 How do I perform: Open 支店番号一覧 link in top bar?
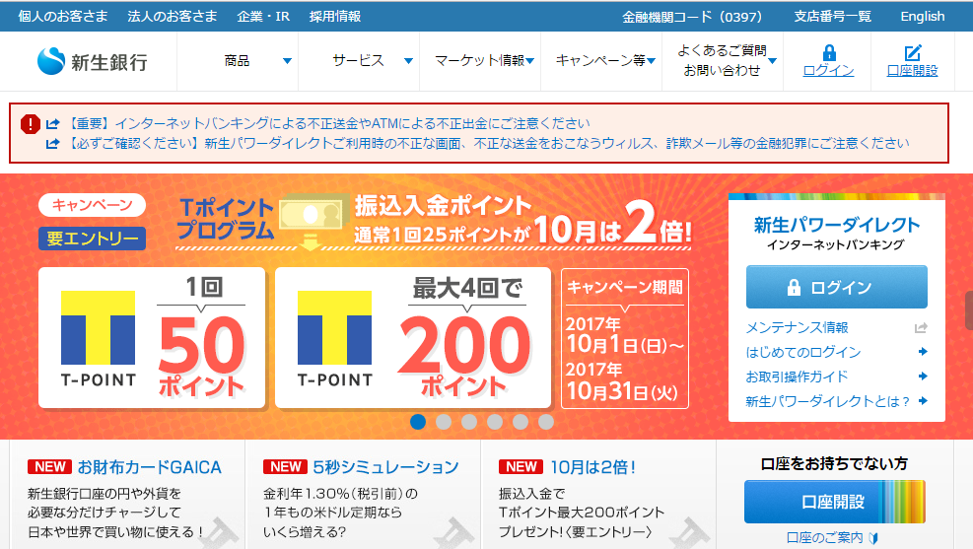pos(833,16)
